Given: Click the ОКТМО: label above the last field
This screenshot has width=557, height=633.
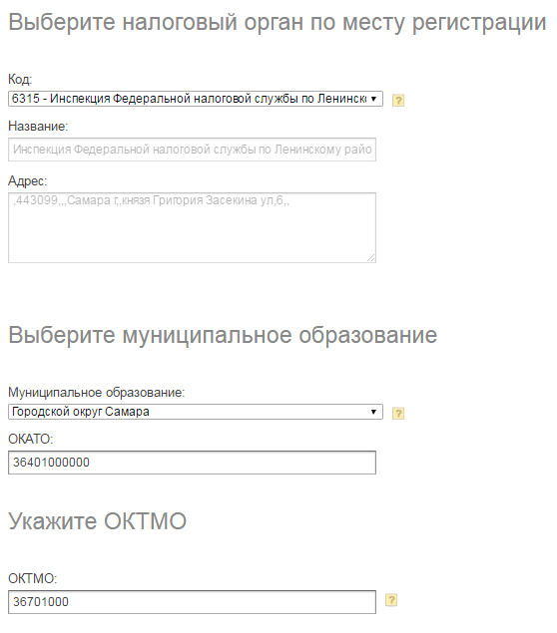Looking at the screenshot, I should coord(33,578).
